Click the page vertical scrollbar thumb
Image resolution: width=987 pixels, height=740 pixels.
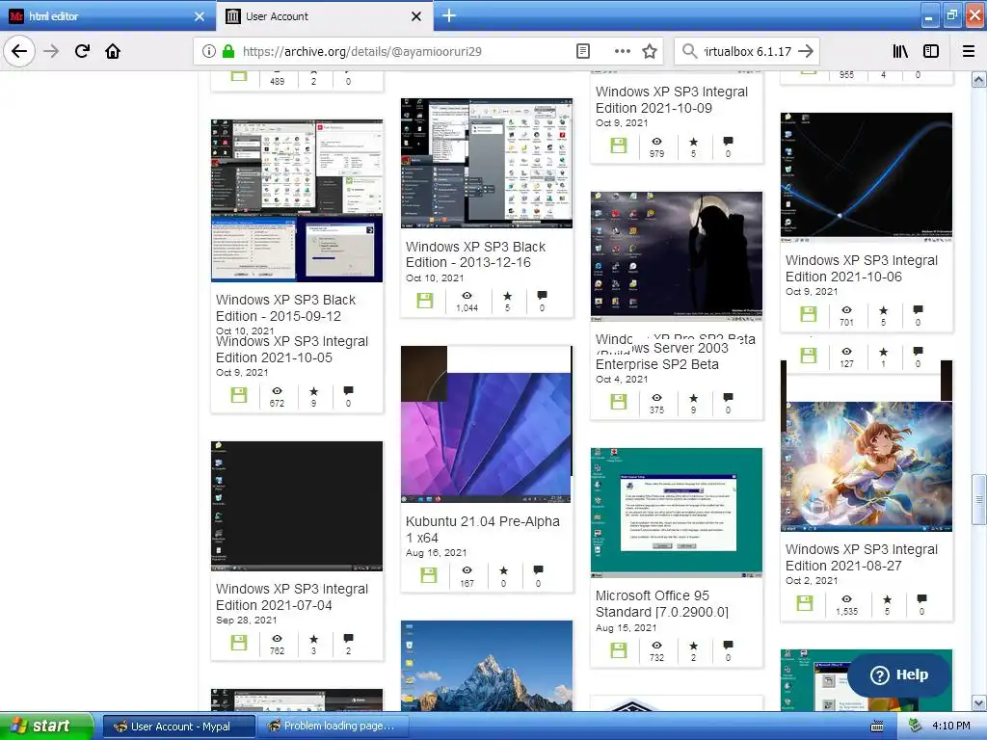pos(978,500)
